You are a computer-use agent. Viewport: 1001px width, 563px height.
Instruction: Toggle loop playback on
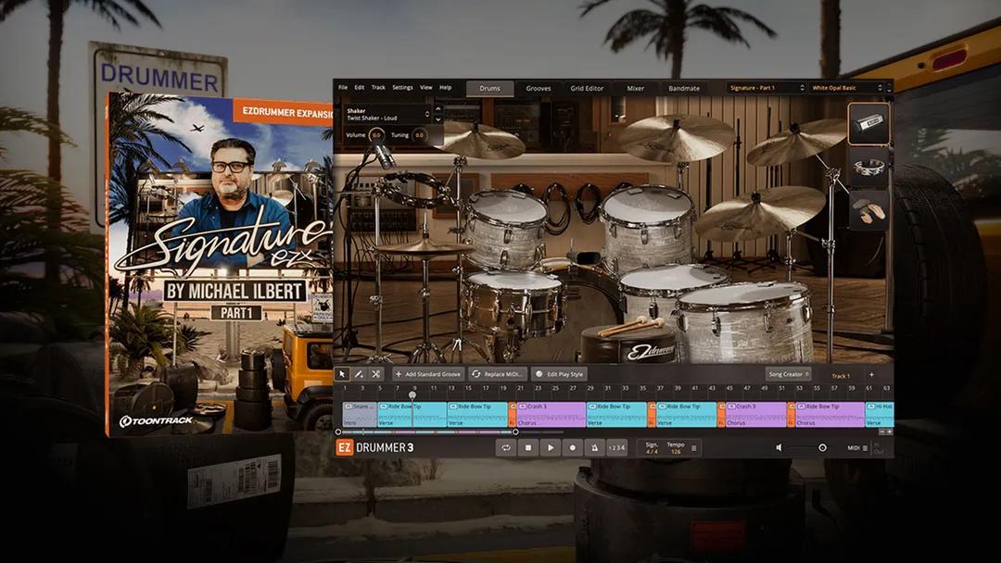coord(506,447)
